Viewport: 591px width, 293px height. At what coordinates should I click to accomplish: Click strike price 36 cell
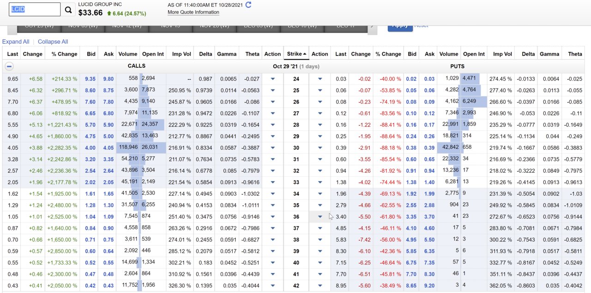coord(296,217)
